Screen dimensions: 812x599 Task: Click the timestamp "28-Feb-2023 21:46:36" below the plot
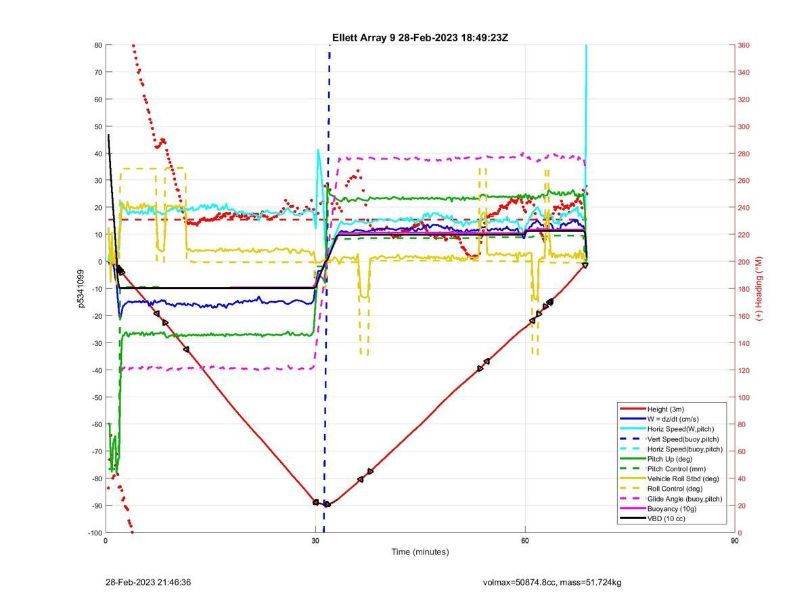click(x=148, y=582)
